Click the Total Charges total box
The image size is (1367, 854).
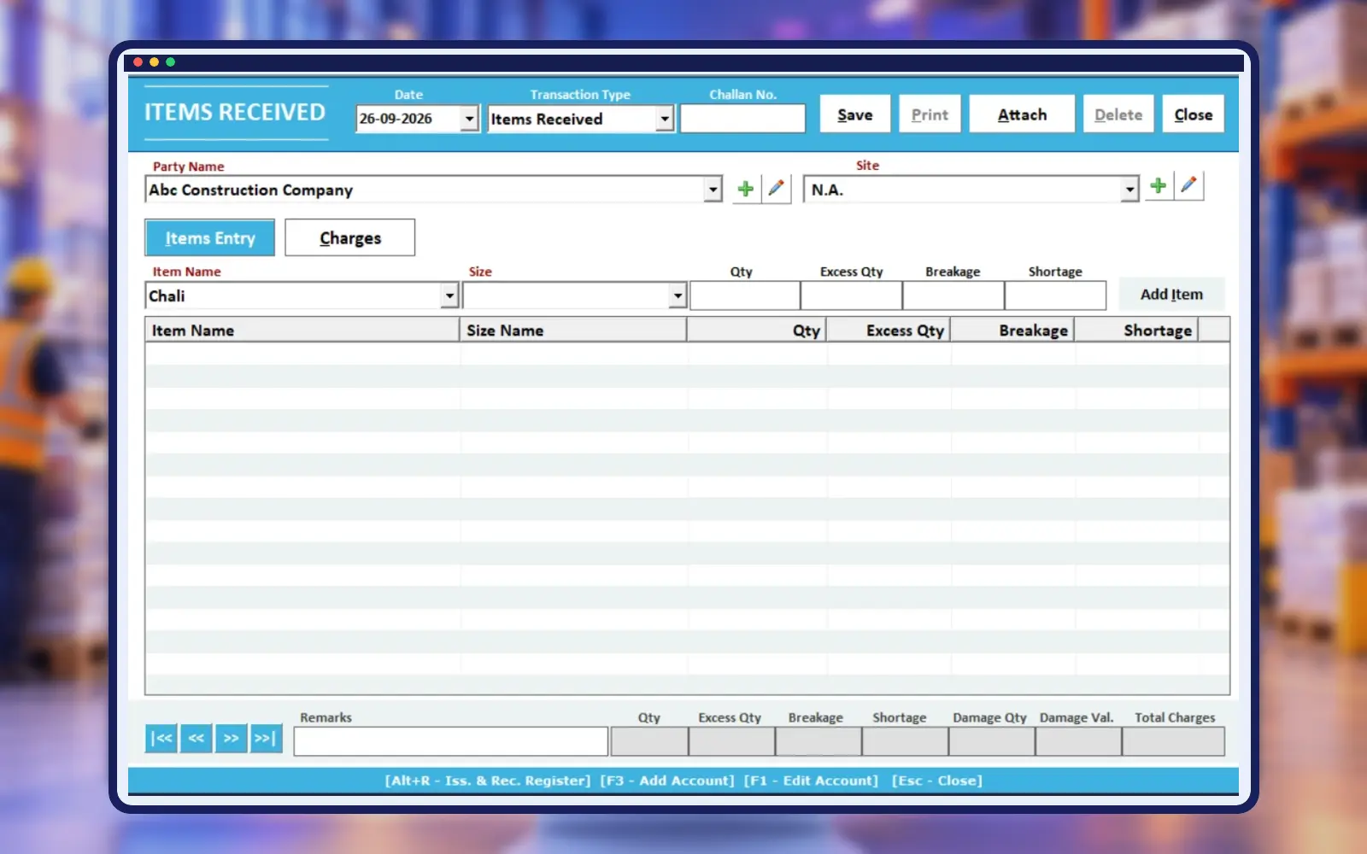1173,741
